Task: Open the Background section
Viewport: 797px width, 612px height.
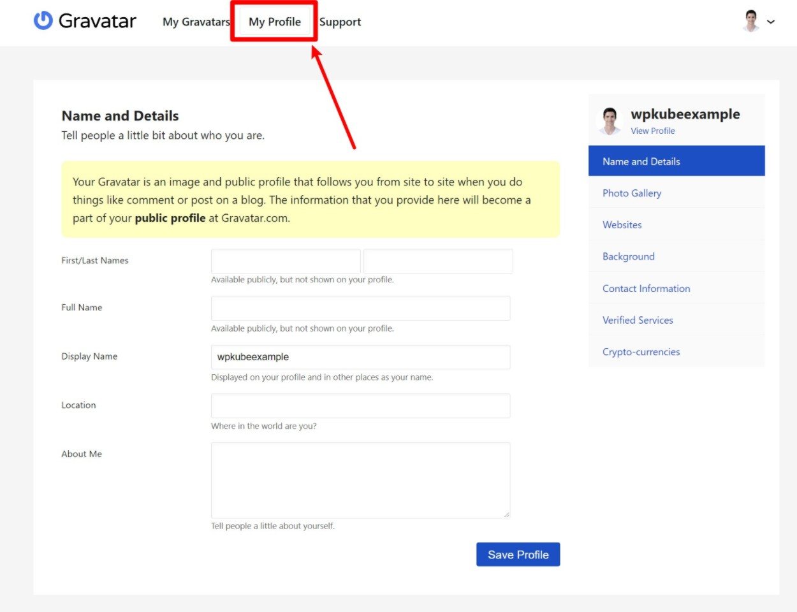Action: 676,256
